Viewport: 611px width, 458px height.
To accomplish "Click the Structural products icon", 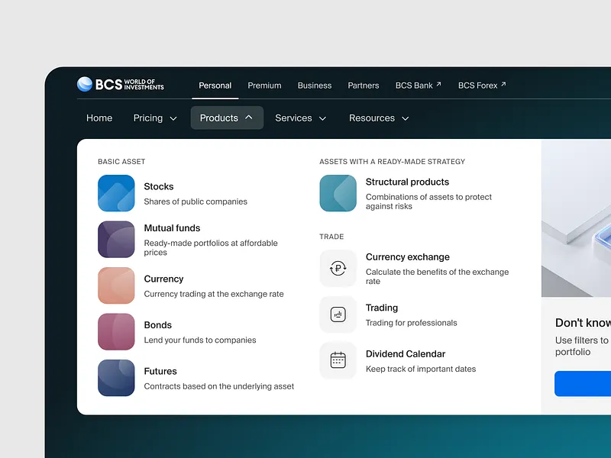I will coord(338,193).
